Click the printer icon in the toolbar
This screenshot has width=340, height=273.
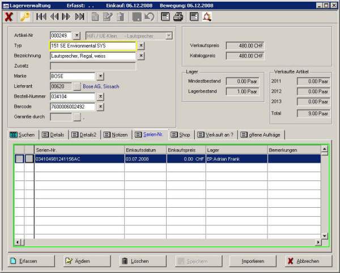(x=178, y=16)
